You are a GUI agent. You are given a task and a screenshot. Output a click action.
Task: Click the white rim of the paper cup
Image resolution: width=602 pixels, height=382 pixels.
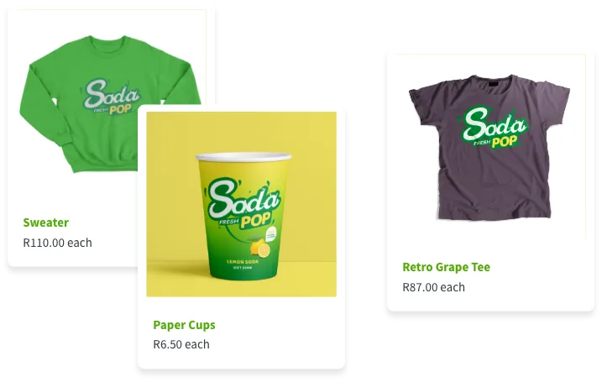click(x=243, y=156)
